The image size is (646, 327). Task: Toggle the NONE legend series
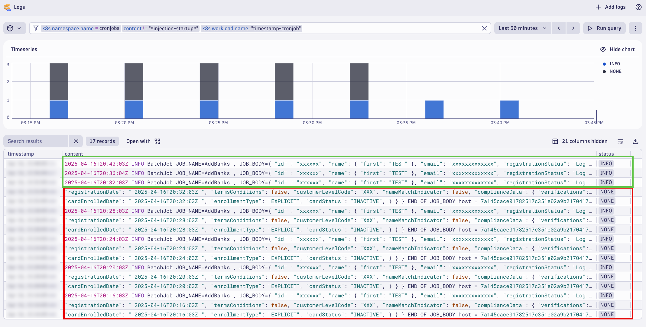612,71
